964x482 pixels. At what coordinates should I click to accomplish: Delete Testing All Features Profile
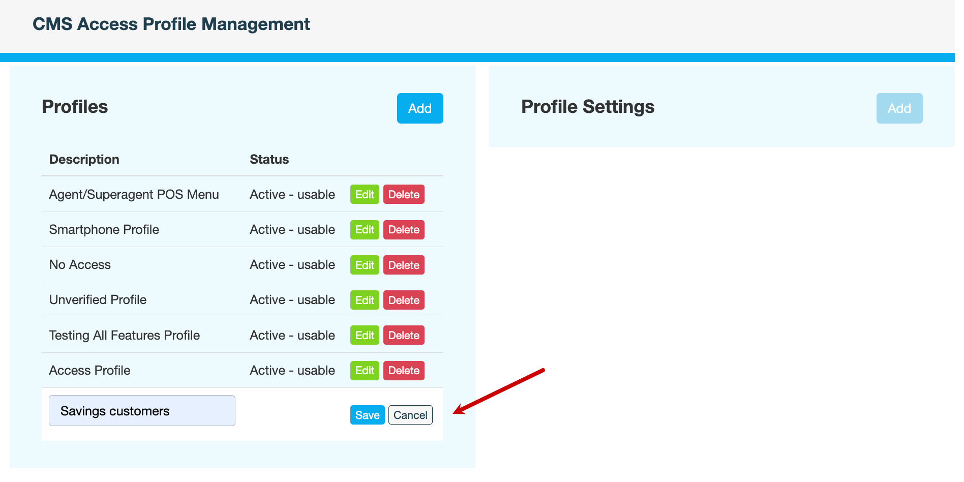404,336
